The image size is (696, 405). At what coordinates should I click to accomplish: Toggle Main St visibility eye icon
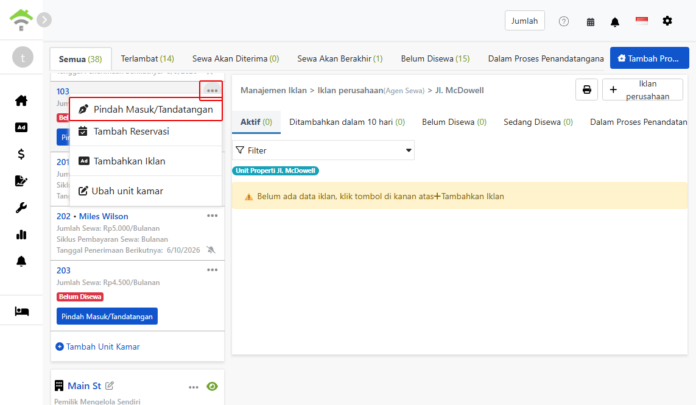point(212,386)
